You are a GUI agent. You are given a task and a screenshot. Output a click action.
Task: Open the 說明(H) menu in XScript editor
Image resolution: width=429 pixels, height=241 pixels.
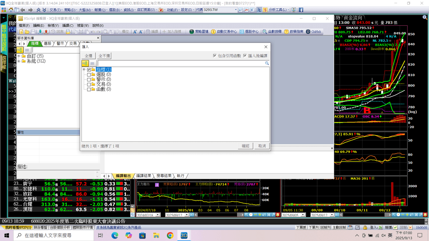[x=98, y=26]
